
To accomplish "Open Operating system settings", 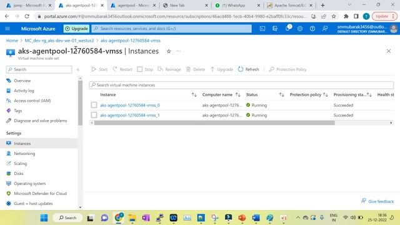I will pyautogui.click(x=30, y=183).
